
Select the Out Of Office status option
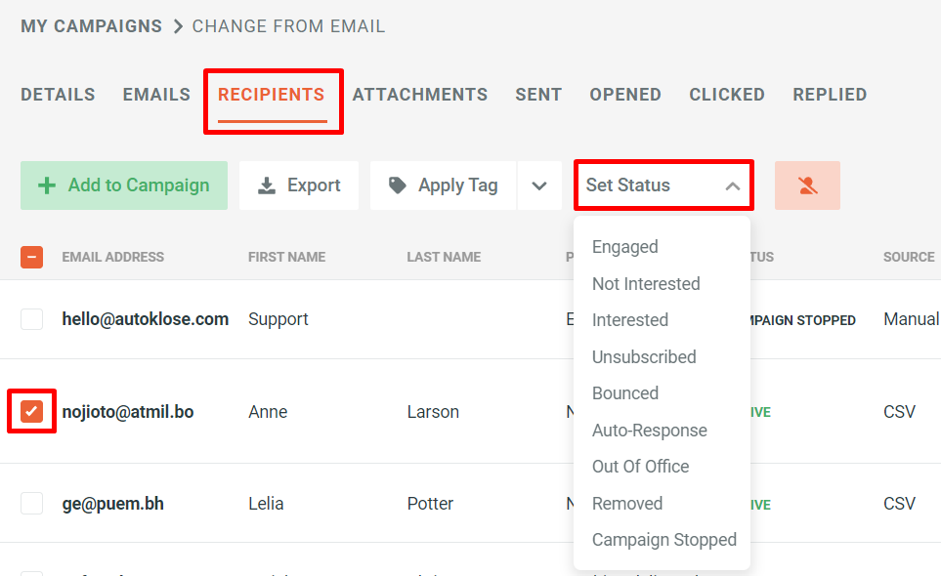640,466
